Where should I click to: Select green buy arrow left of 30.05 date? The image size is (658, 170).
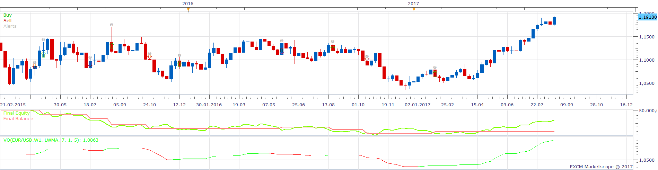pyautogui.click(x=43, y=54)
